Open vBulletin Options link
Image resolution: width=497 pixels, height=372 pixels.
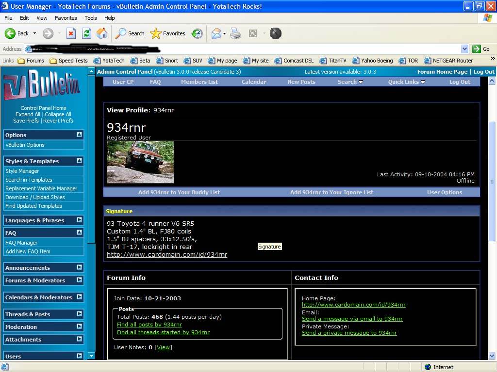tap(25, 145)
